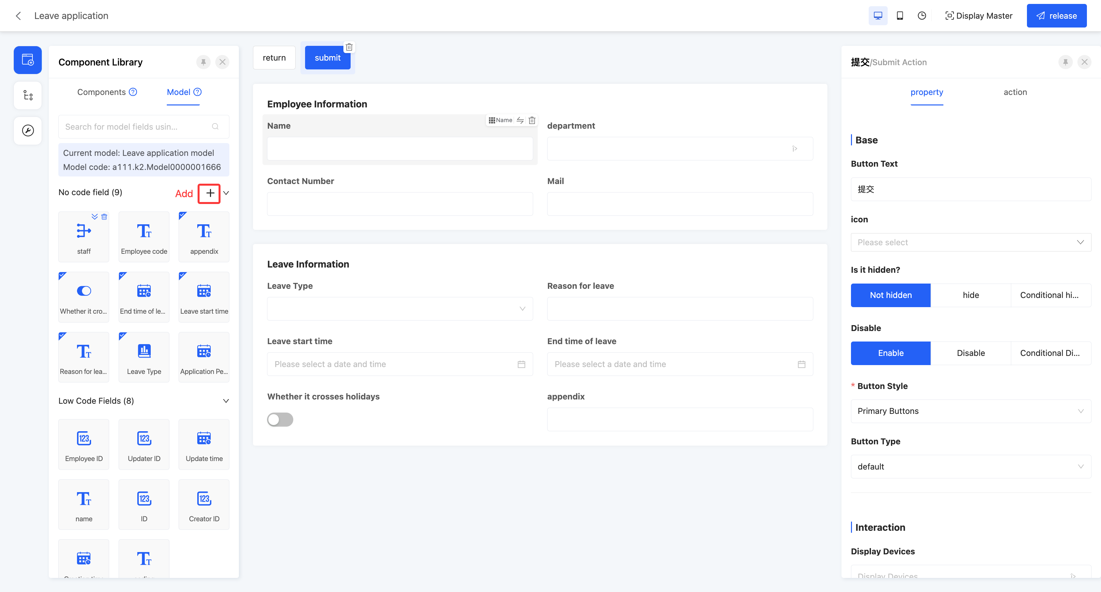Click the back arrow beside Leave application

18,16
